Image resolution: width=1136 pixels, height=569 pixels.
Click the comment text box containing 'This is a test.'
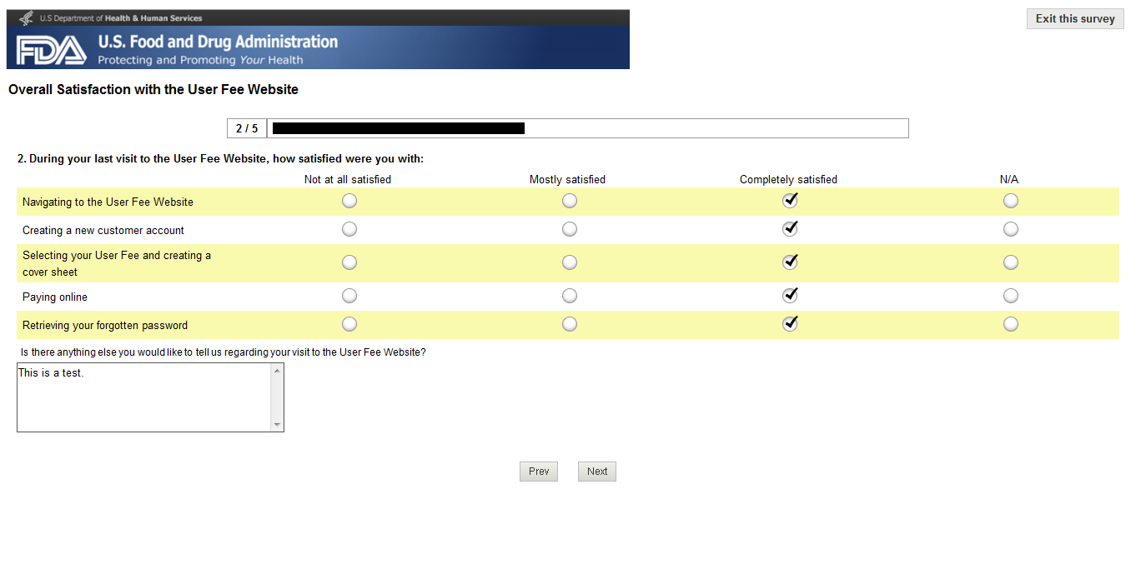(143, 397)
